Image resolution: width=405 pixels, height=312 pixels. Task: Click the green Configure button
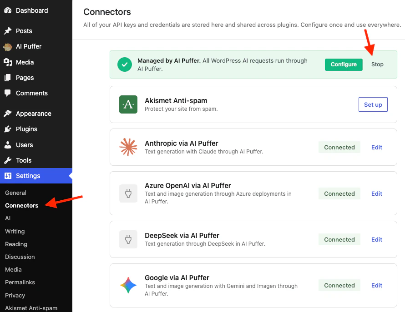pyautogui.click(x=344, y=64)
